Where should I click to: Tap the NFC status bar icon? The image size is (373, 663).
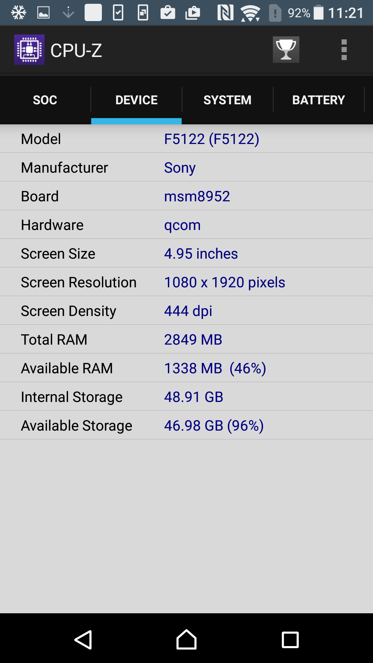225,13
